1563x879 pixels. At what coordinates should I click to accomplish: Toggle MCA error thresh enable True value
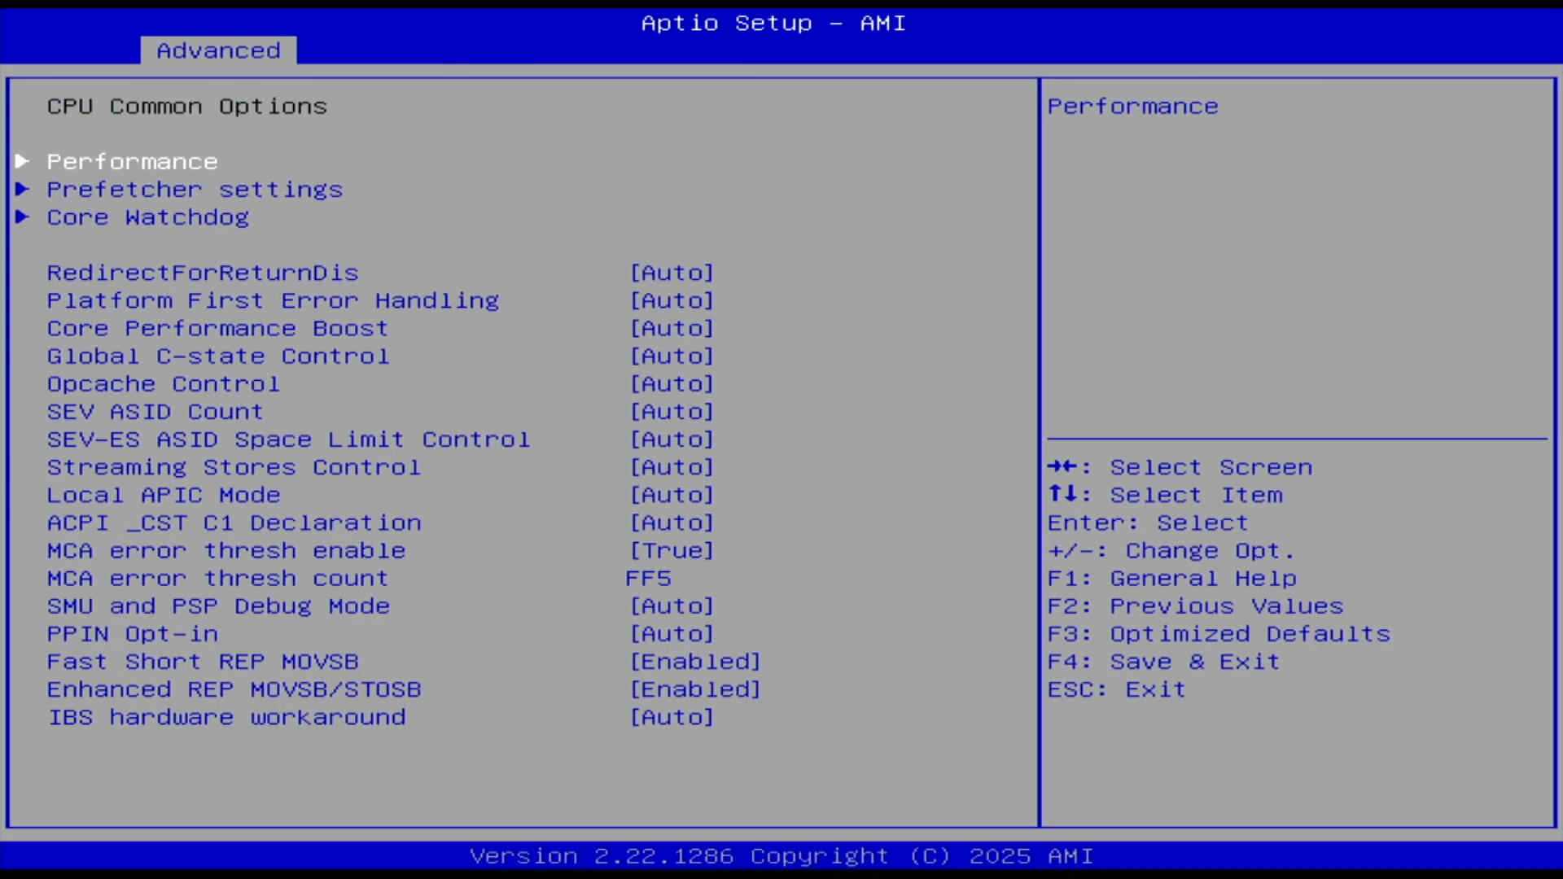point(672,551)
